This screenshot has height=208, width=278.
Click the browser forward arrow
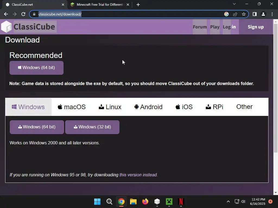pyautogui.click(x=15, y=14)
